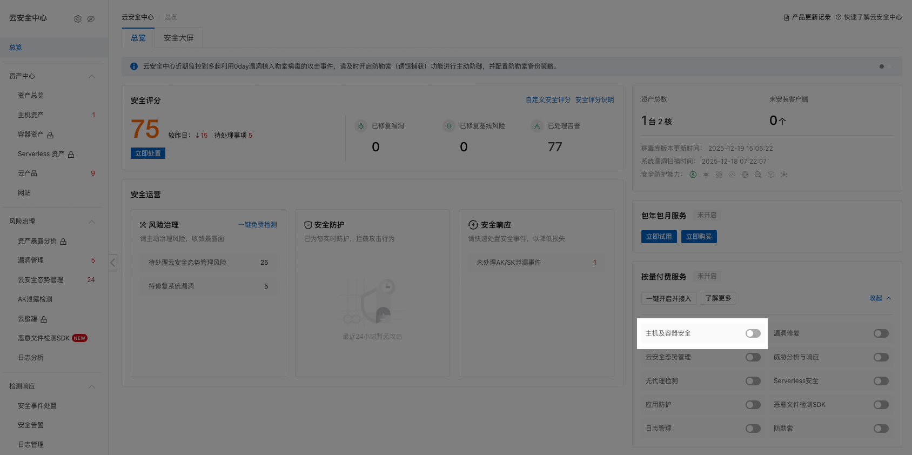The image size is (912, 455).
Task: Click the 已修复基线风险 icon
Action: [449, 126]
